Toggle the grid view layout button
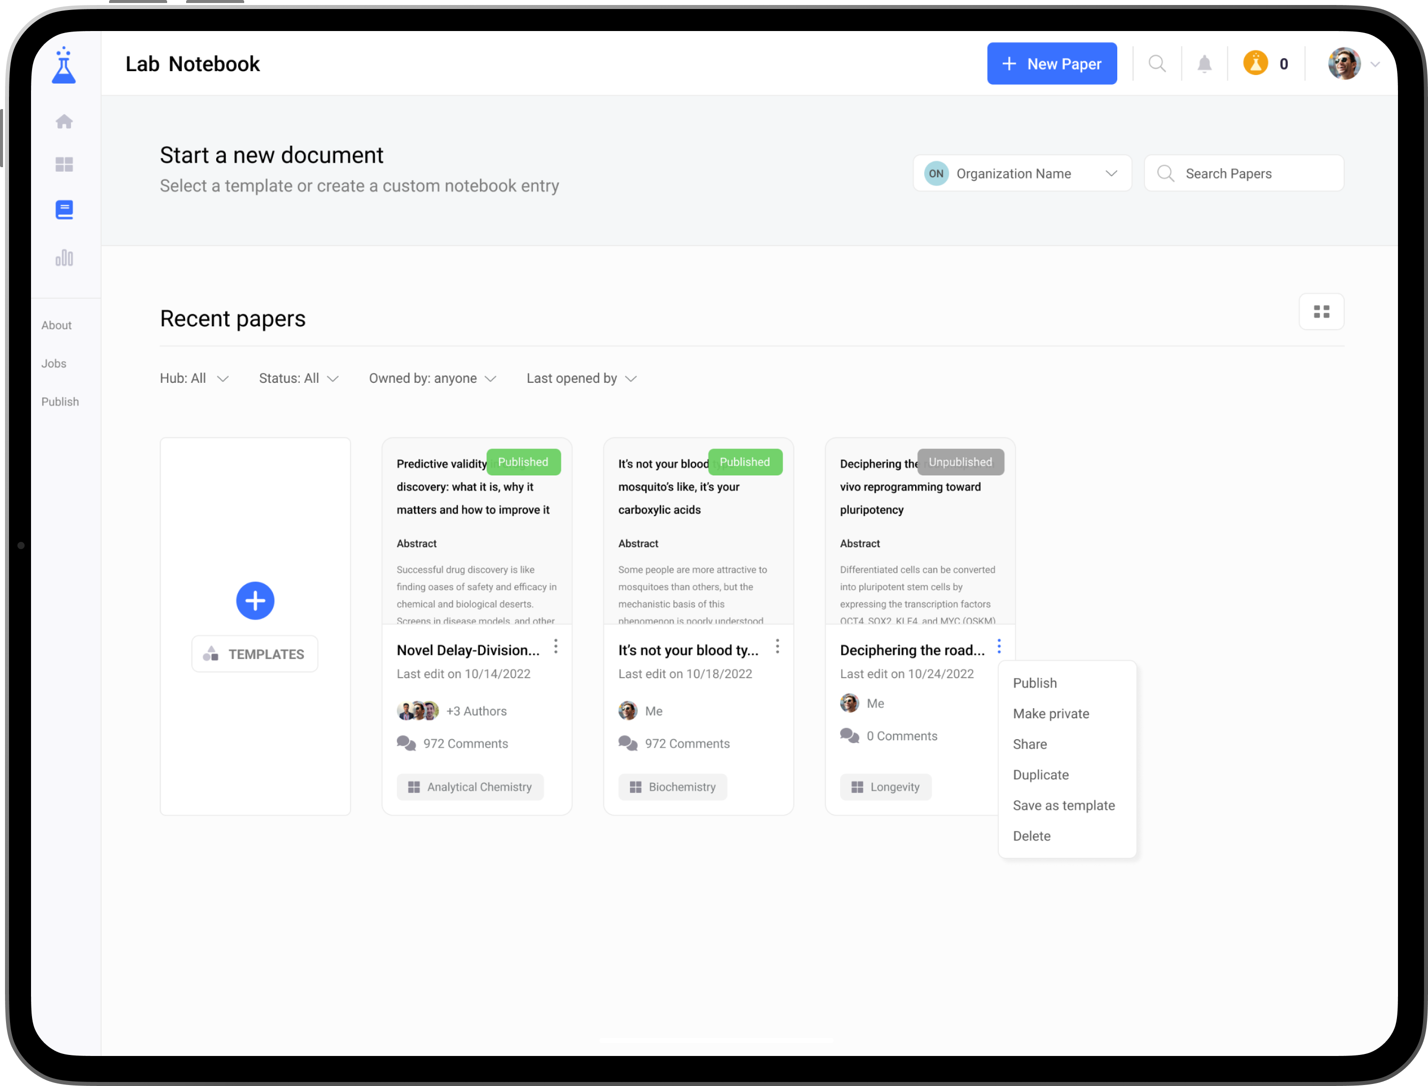The height and width of the screenshot is (1086, 1428). (1321, 312)
